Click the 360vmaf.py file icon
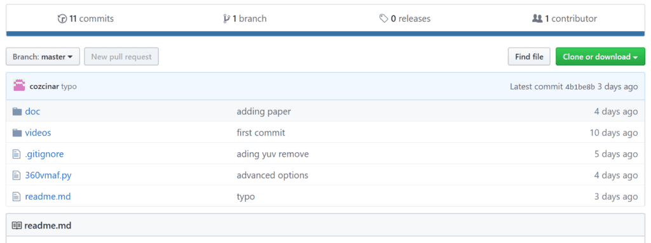The width and height of the screenshot is (651, 243). click(x=17, y=175)
